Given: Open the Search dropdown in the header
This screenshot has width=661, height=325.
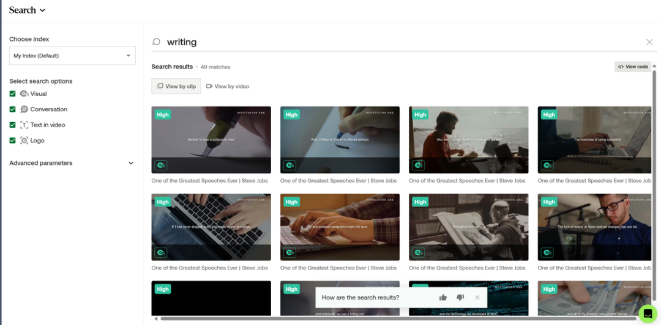Looking at the screenshot, I should [x=27, y=10].
